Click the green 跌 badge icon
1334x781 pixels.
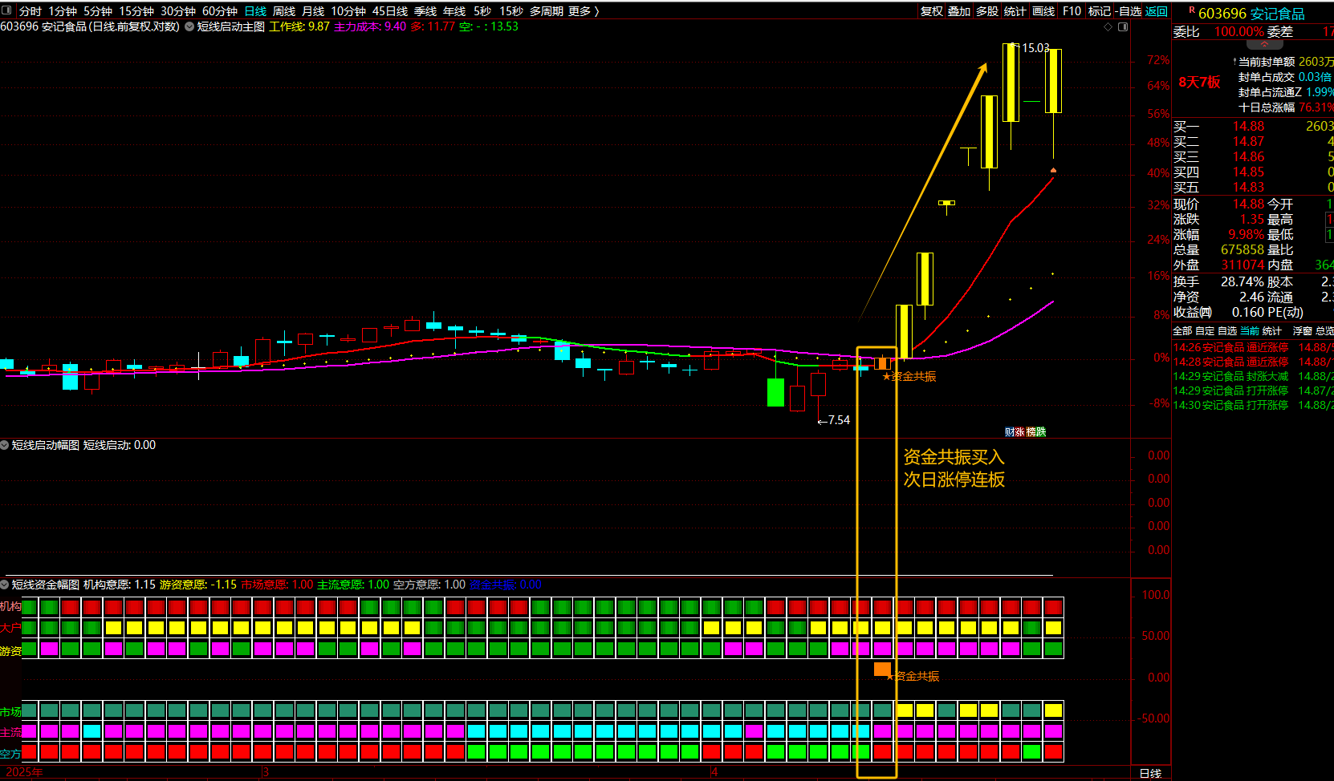(1041, 431)
